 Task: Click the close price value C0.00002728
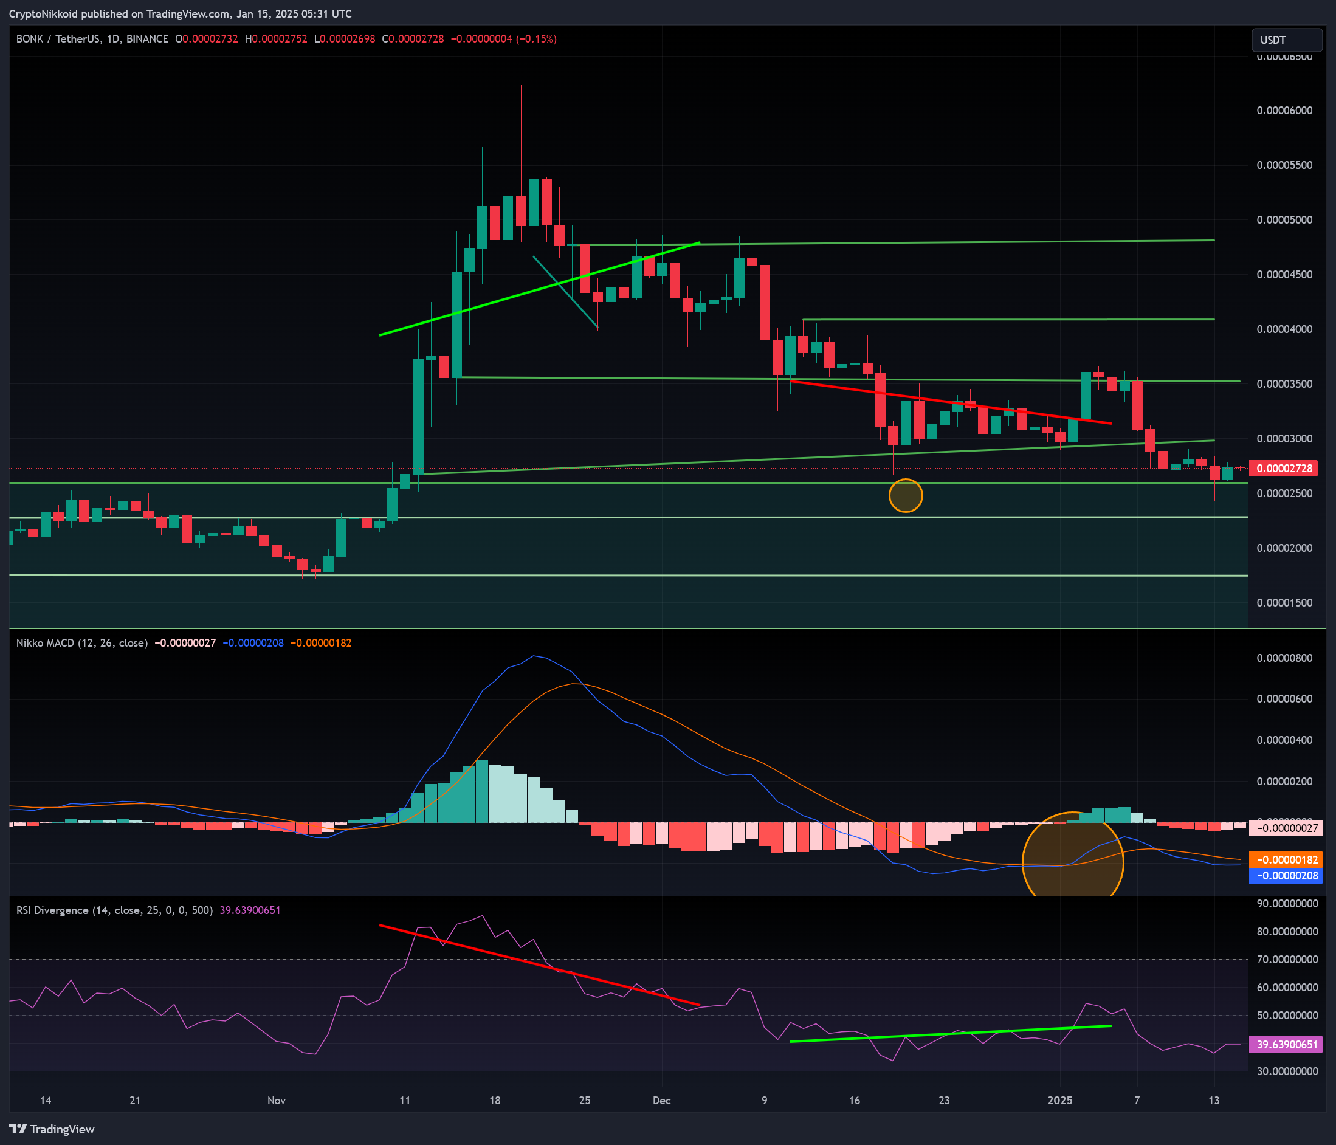click(413, 39)
